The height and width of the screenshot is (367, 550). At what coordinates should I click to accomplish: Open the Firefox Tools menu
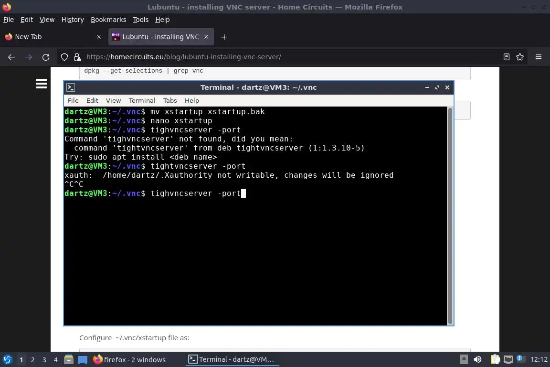point(141,20)
